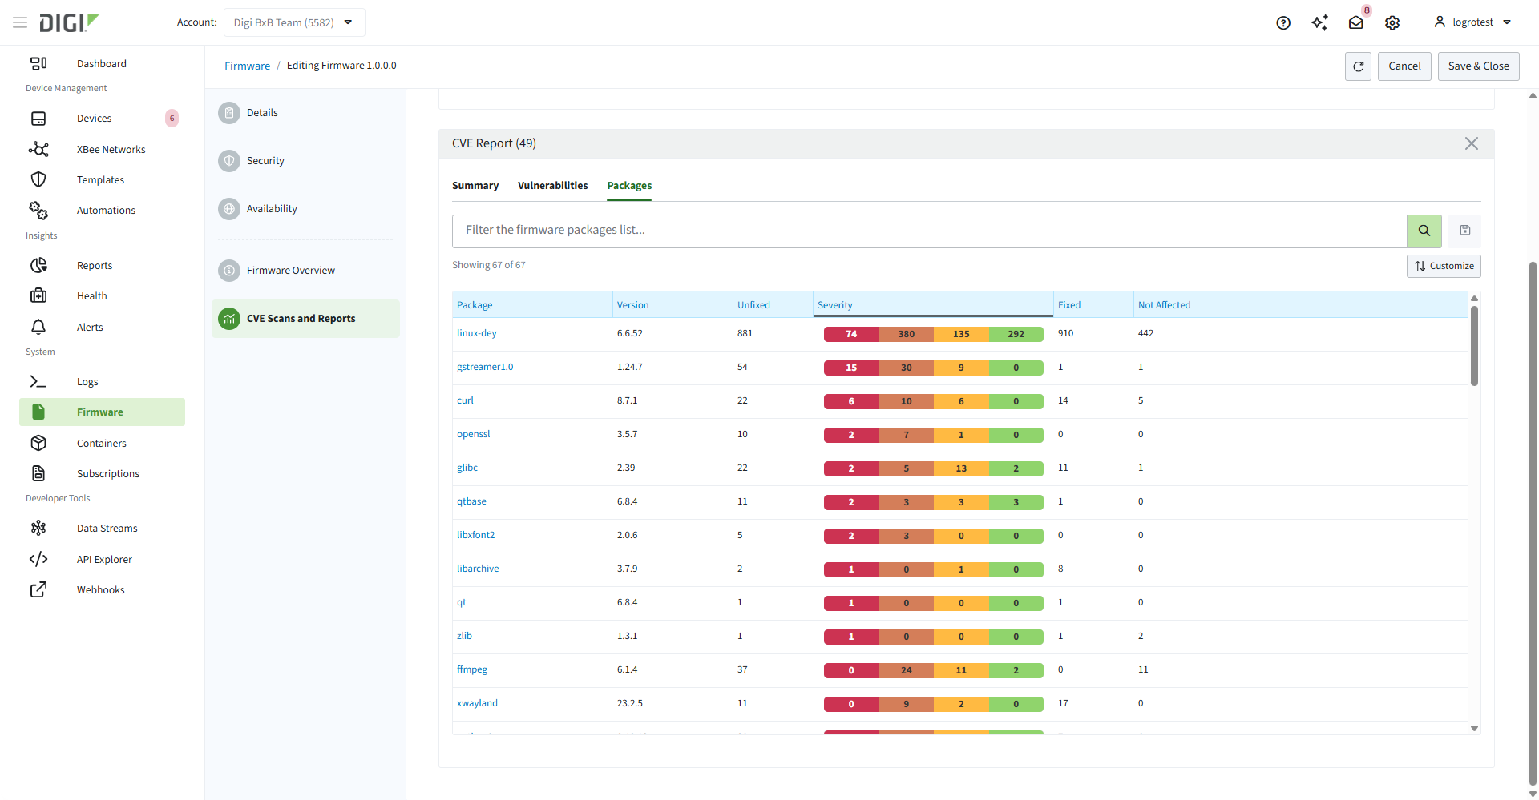Open the hamburger navigation menu

(20, 22)
